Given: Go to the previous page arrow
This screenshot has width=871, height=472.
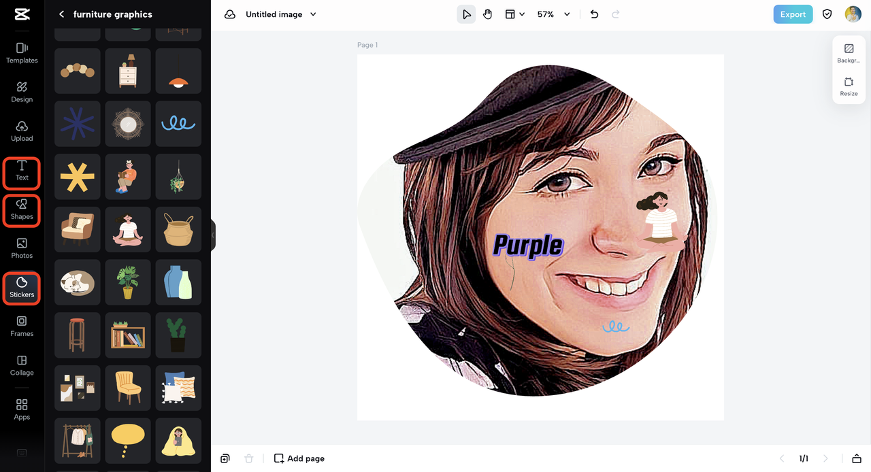Looking at the screenshot, I should [x=782, y=458].
